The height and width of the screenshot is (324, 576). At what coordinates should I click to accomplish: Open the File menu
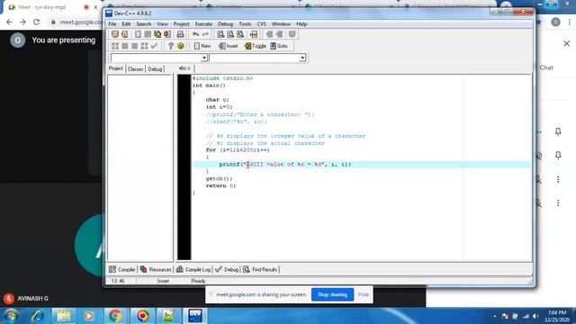coord(112,24)
